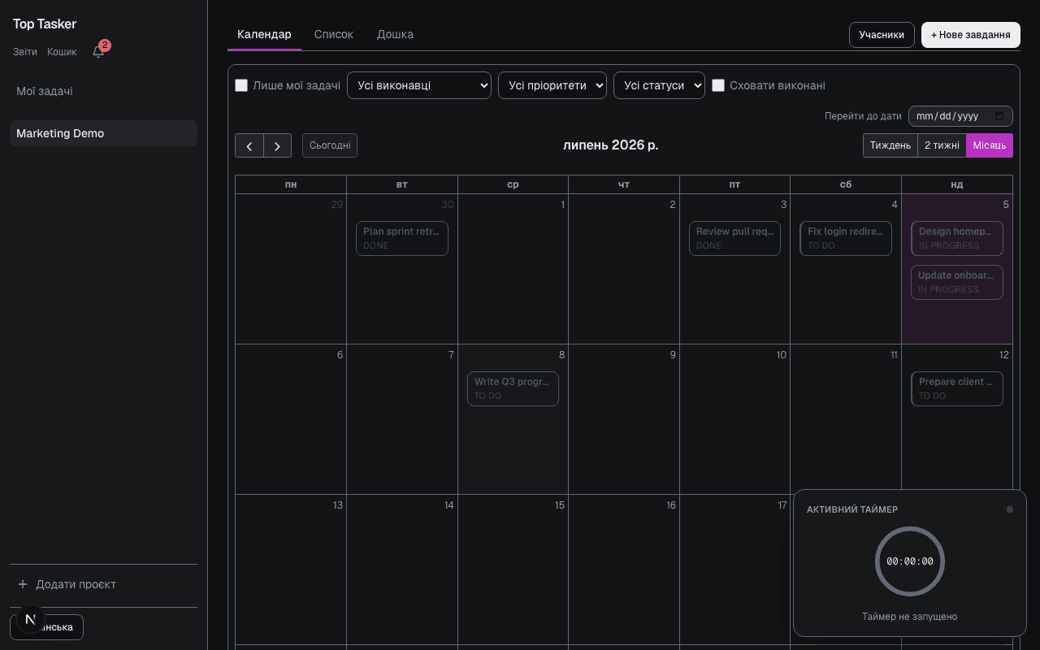Click the Перейти до дати date field
The image size is (1040, 650).
pos(960,116)
